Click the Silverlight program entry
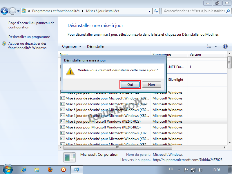Viewport: 232px width, 174px height. (x=175, y=80)
